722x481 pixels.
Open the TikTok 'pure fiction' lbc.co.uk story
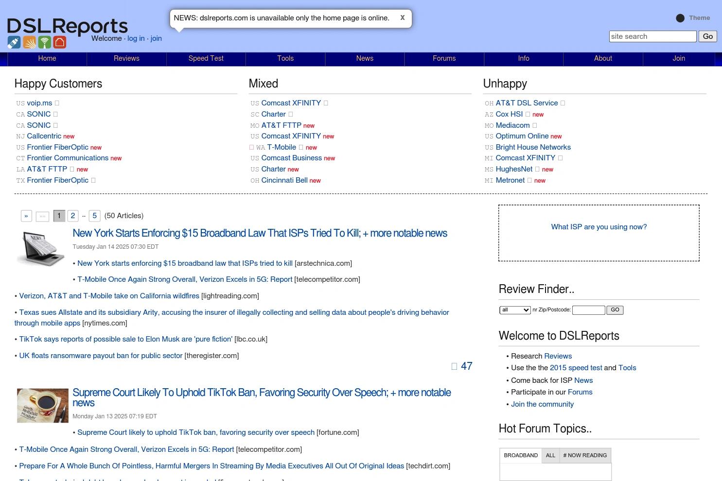coord(125,339)
